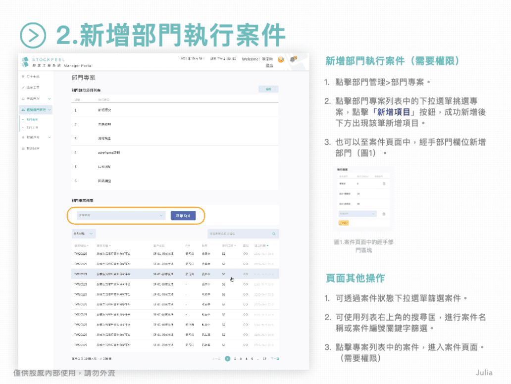Viewport: 511px width, 384px height.
Task: Click the circled arrow icon beside the slide title
Action: click(33, 35)
